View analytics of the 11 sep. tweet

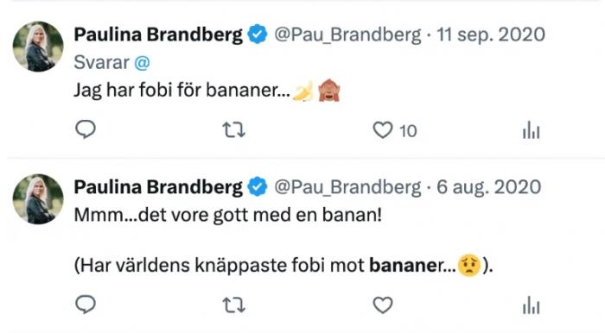click(x=532, y=130)
